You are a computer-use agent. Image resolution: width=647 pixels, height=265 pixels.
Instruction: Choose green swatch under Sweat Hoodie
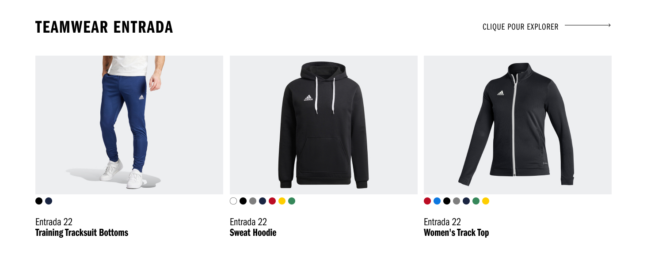tap(292, 201)
